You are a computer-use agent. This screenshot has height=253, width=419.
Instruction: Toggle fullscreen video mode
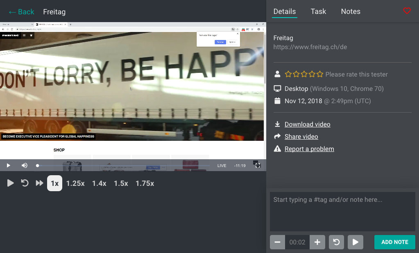click(257, 165)
